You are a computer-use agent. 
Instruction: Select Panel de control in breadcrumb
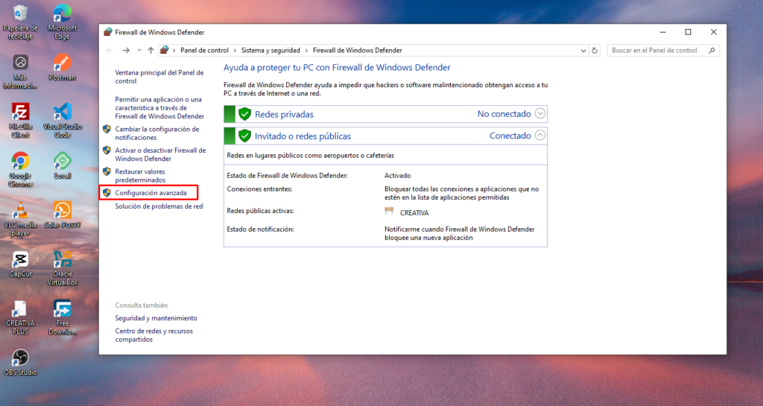coord(204,50)
